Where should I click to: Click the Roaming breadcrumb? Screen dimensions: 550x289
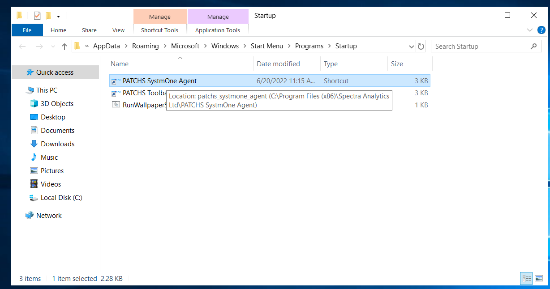(145, 46)
